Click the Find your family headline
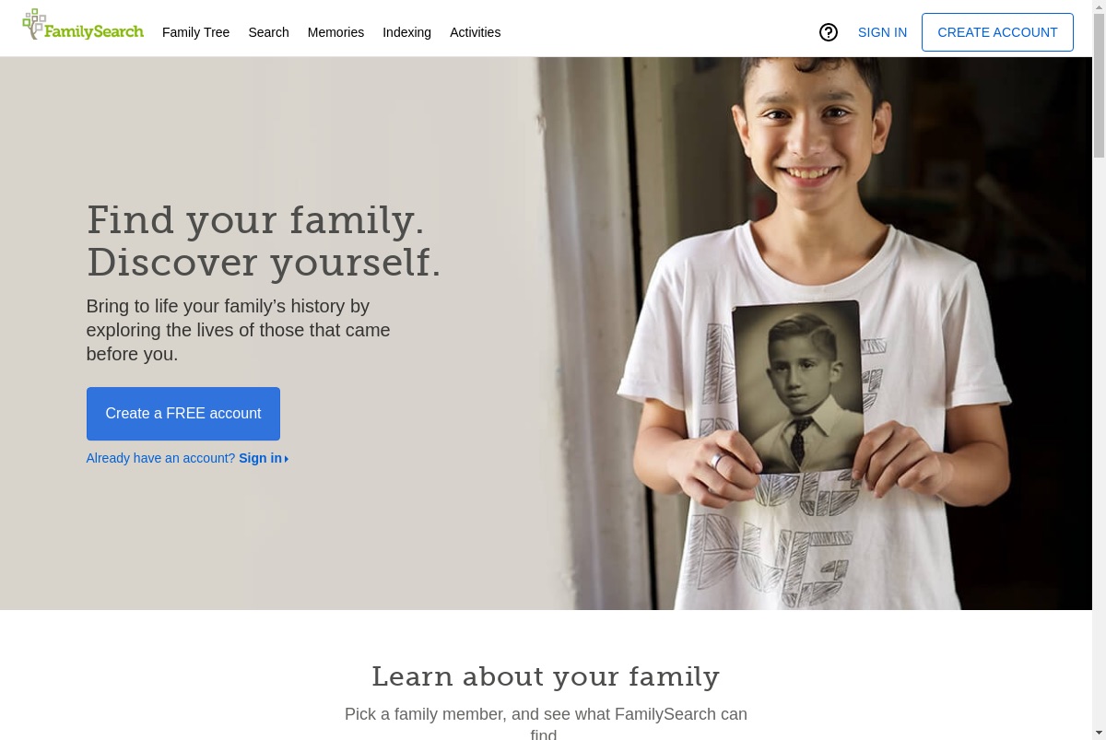This screenshot has width=1106, height=740. (x=264, y=241)
